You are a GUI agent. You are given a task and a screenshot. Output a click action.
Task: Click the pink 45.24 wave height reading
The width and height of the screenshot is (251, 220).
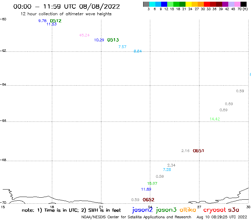click(x=84, y=35)
